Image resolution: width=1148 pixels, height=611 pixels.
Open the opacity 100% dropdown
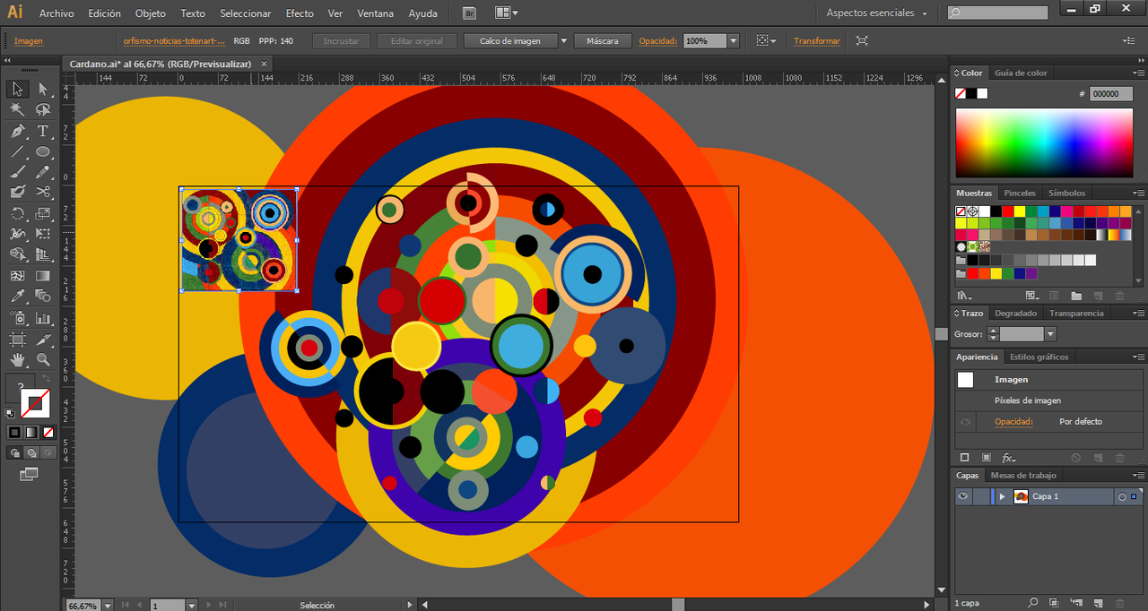tap(733, 41)
